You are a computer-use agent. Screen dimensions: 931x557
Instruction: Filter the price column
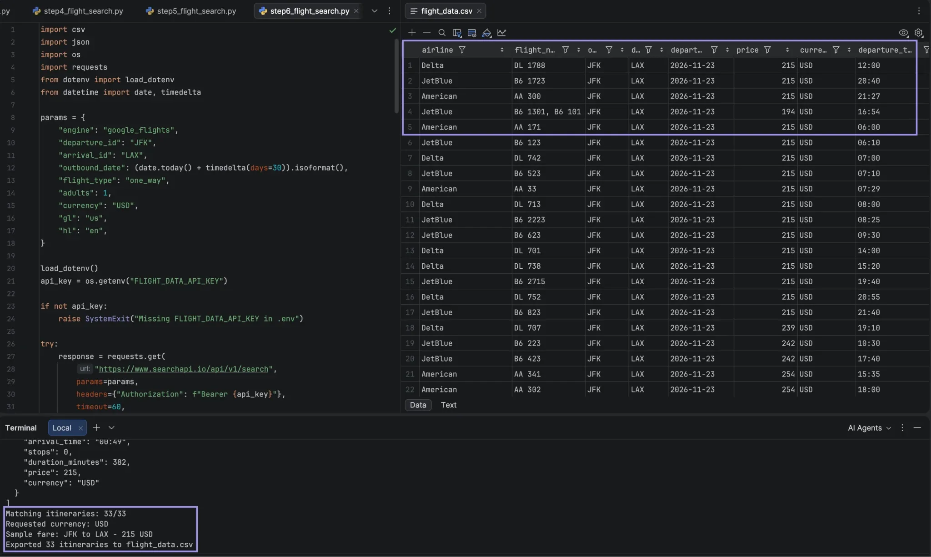pyautogui.click(x=767, y=50)
